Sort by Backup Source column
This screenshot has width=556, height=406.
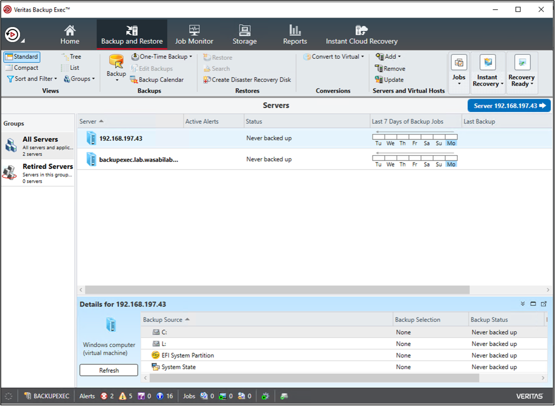267,320
